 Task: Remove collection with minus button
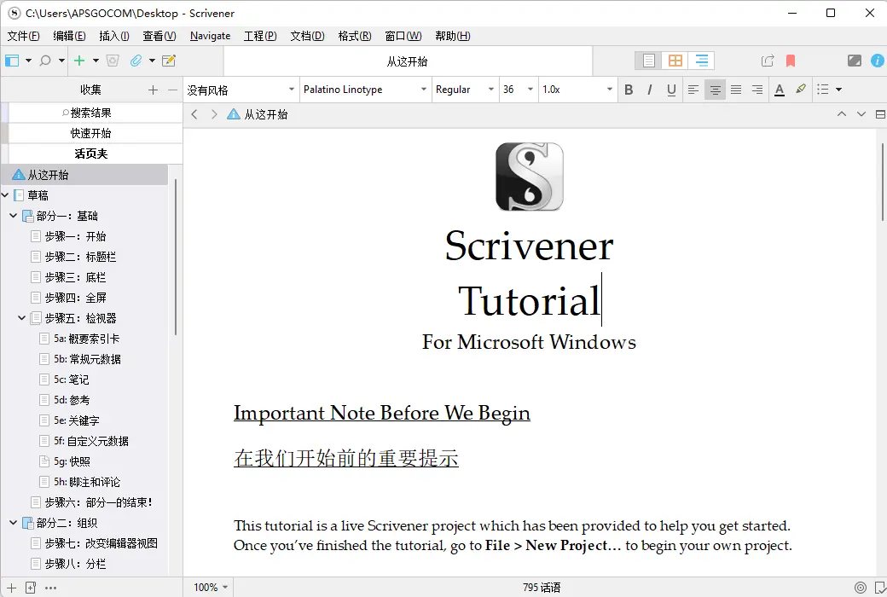tap(172, 90)
